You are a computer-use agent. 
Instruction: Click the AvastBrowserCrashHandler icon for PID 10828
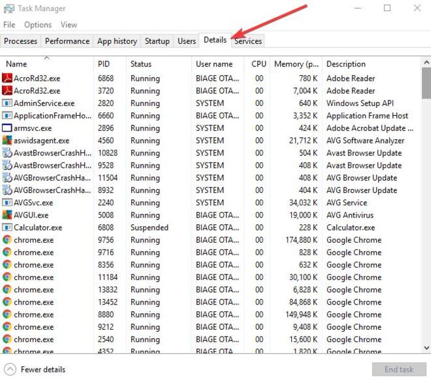[x=7, y=153]
